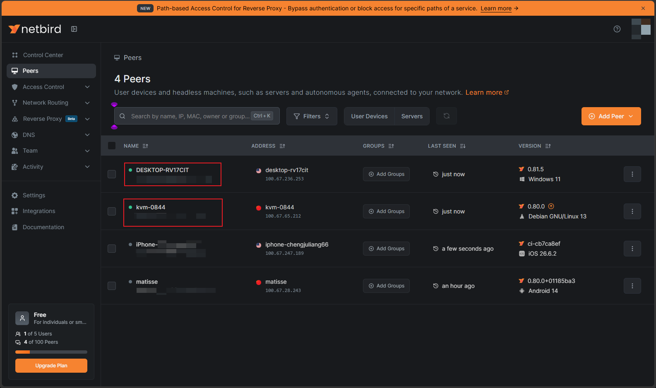Open Learn more link about peers
The width and height of the screenshot is (656, 388).
[x=487, y=93]
